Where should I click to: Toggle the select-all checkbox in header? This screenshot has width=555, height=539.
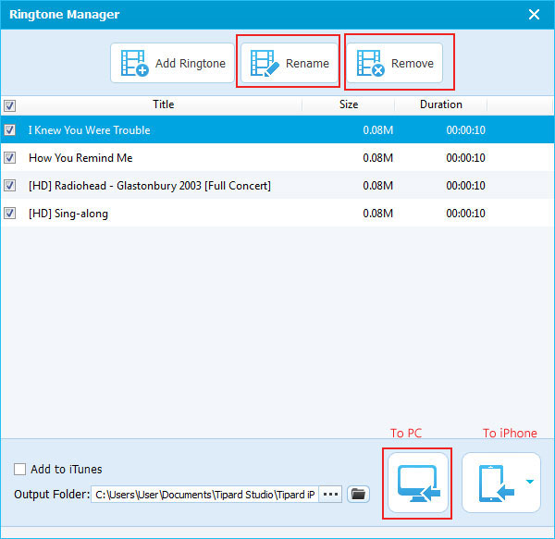(x=9, y=105)
